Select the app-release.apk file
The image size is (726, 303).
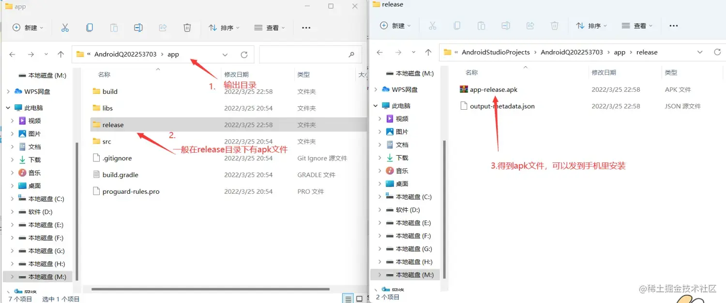tap(494, 89)
